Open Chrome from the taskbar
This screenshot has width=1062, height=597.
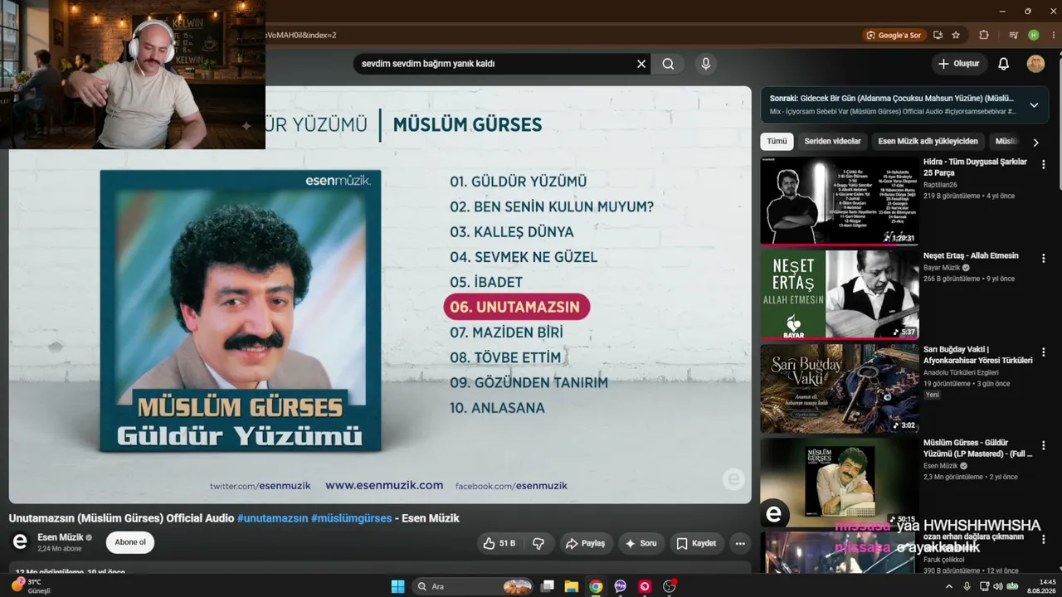tap(596, 586)
